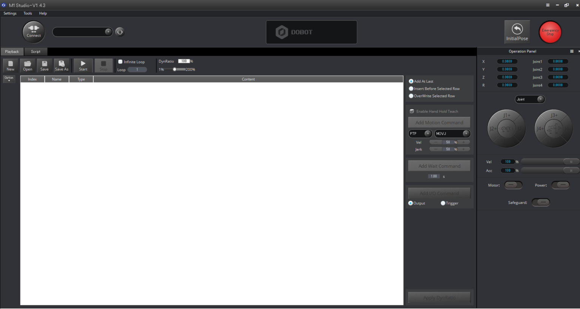
Task: Start playback with the play icon
Action: pyautogui.click(x=83, y=64)
